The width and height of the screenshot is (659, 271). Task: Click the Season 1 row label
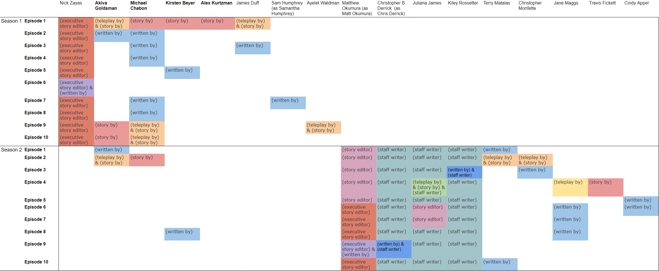(x=11, y=21)
